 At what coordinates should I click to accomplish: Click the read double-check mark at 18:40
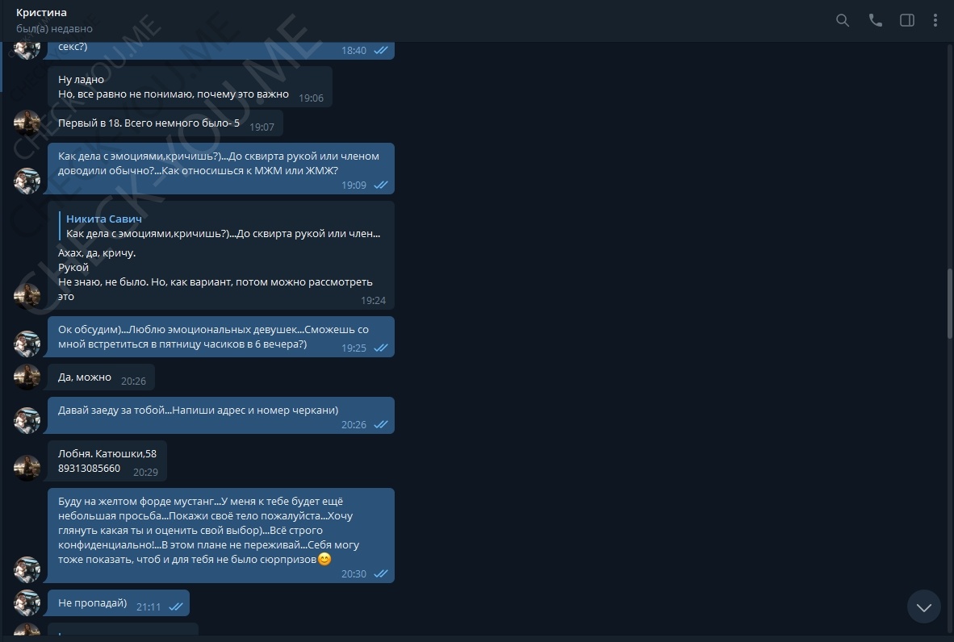click(381, 51)
